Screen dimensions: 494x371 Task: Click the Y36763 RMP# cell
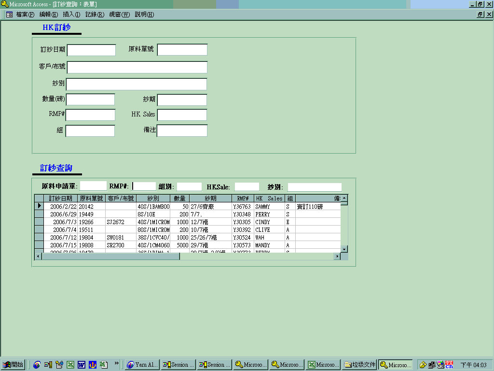243,206
